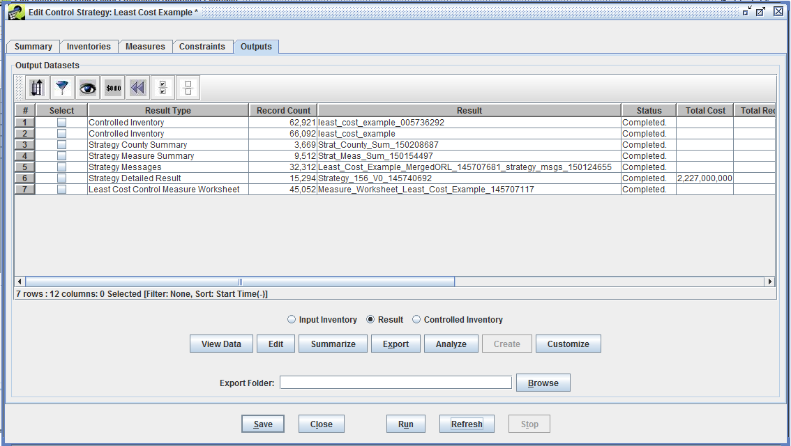Viewport: 791px width, 446px height.
Task: Click the View Data button
Action: (x=221, y=343)
